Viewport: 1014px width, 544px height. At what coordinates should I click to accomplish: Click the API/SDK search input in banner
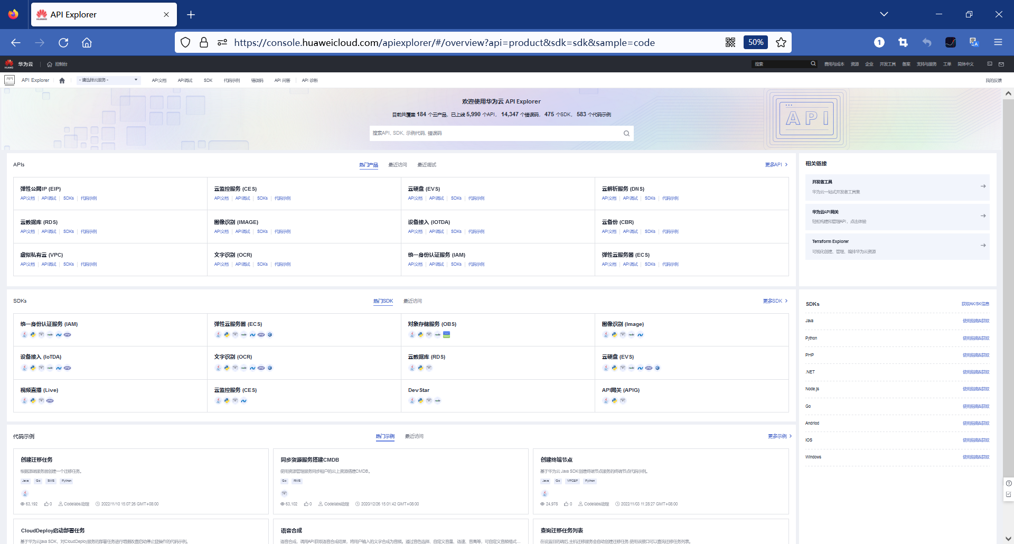tap(501, 133)
